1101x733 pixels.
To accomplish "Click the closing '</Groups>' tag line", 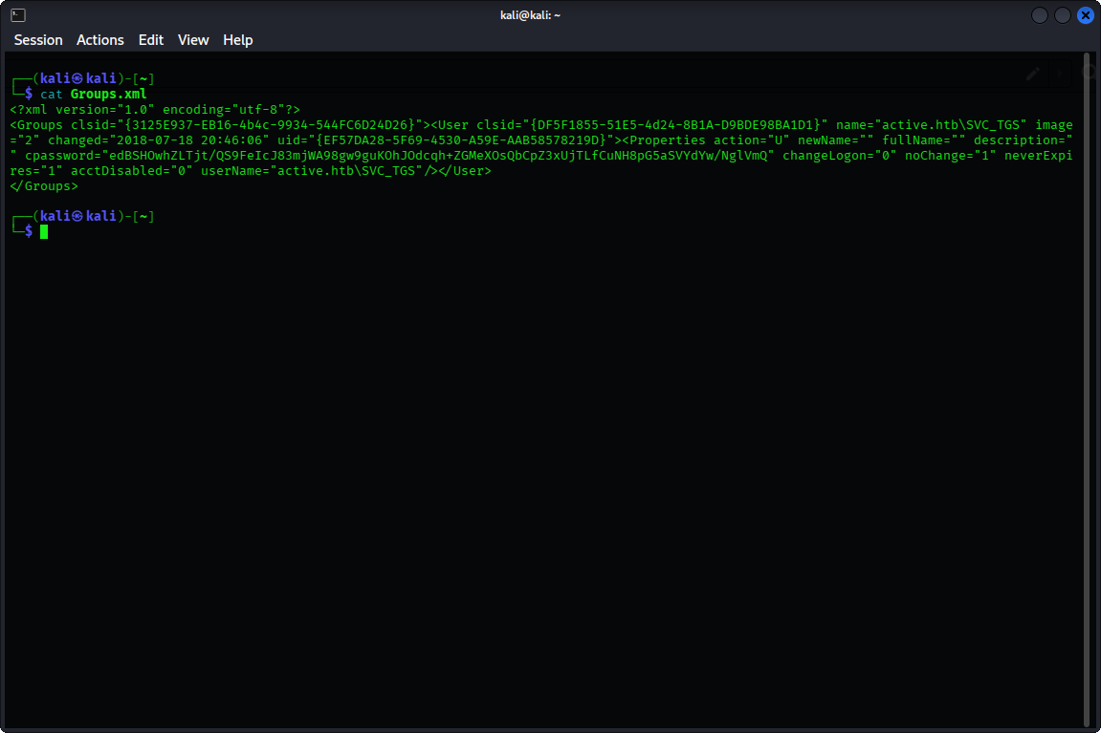I will tap(44, 186).
